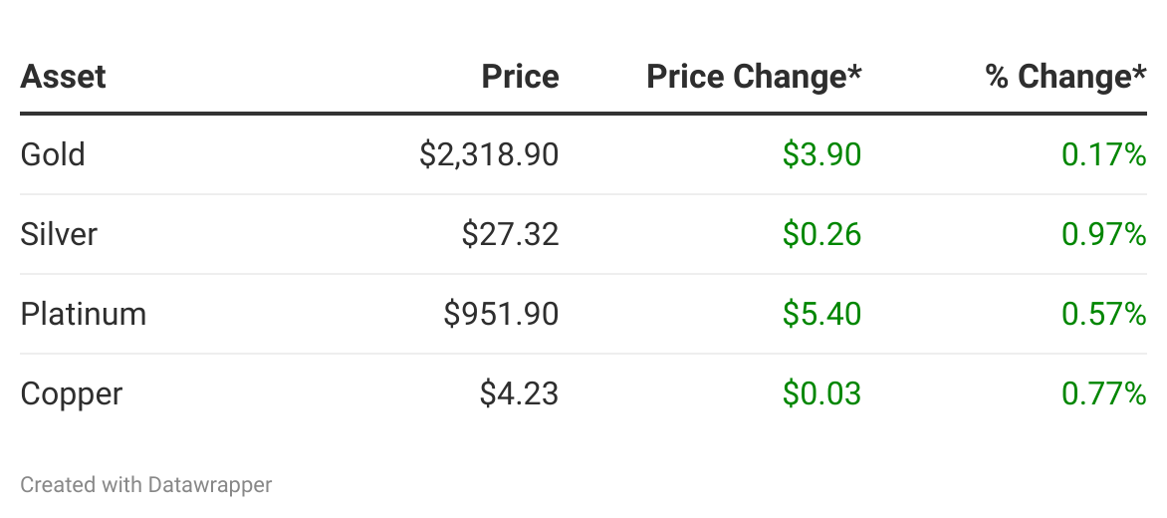This screenshot has height=518, width=1167.
Task: Click Silver price $27.32
Action: pos(510,234)
